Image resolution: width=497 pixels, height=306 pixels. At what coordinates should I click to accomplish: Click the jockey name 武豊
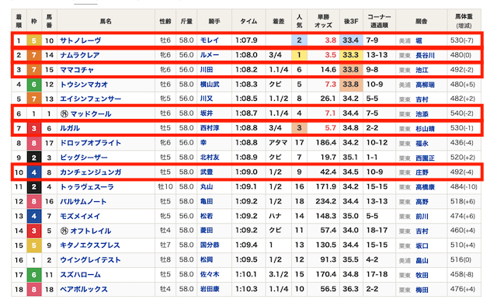[x=207, y=172]
